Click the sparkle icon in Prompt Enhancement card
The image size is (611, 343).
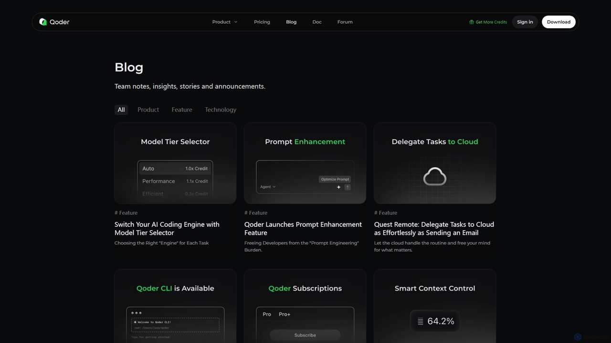(338, 187)
